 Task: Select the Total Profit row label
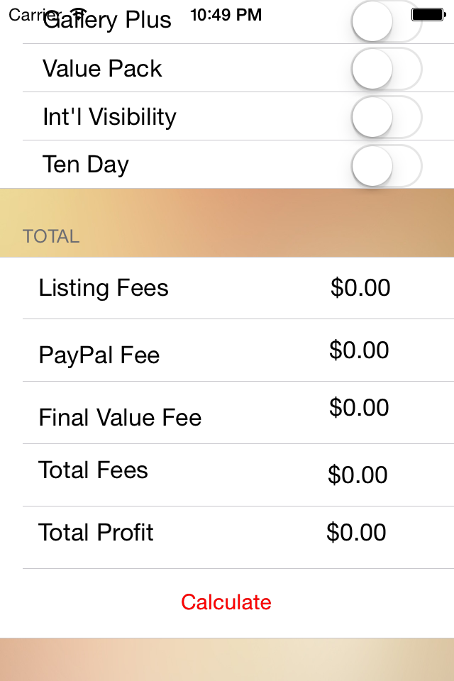click(96, 532)
